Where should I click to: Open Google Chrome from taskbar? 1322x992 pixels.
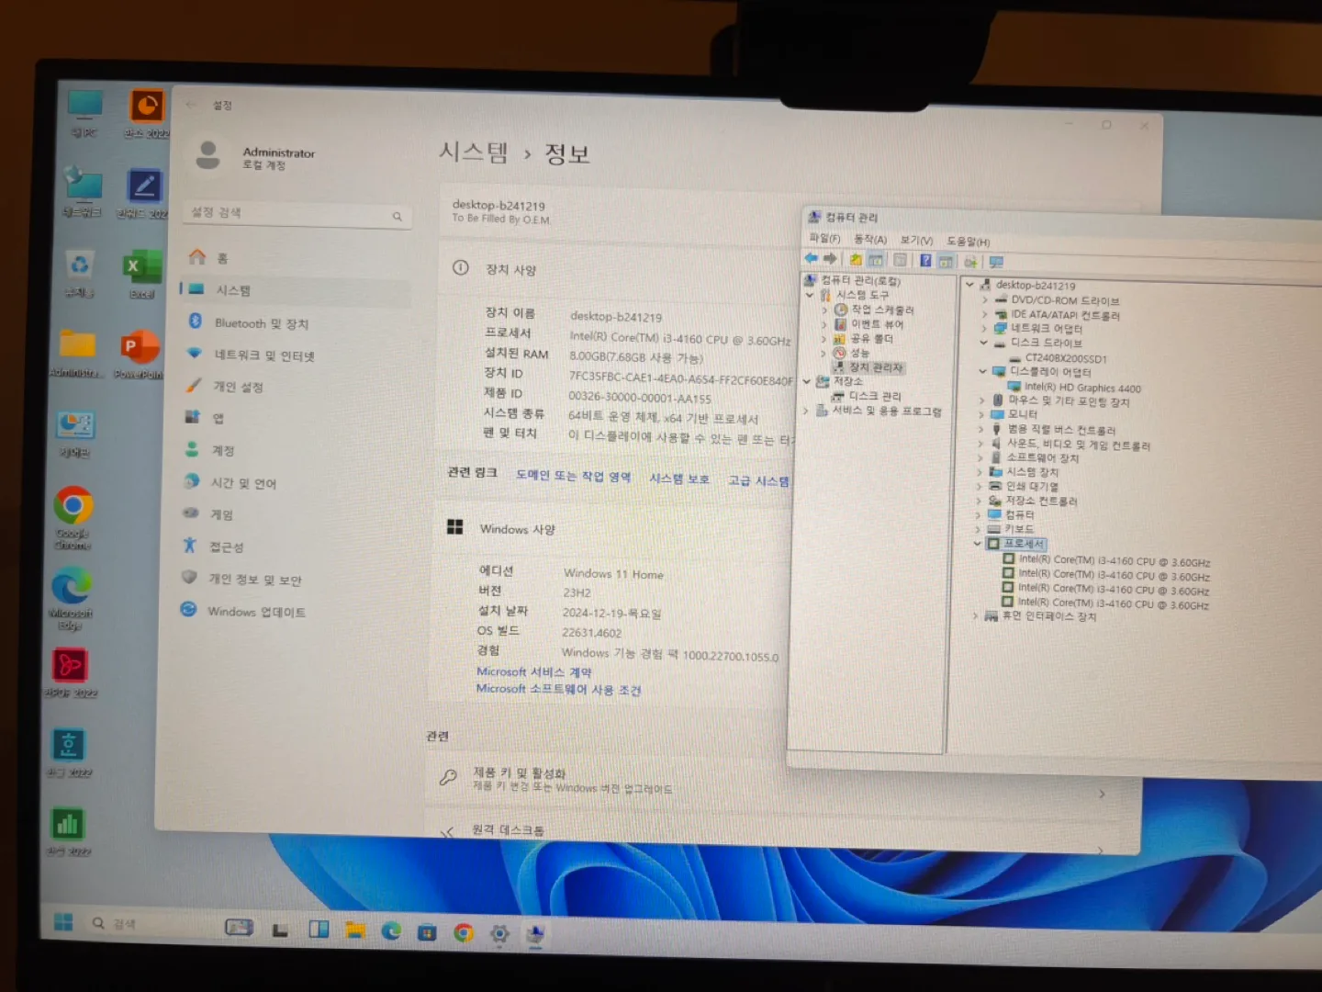click(464, 933)
